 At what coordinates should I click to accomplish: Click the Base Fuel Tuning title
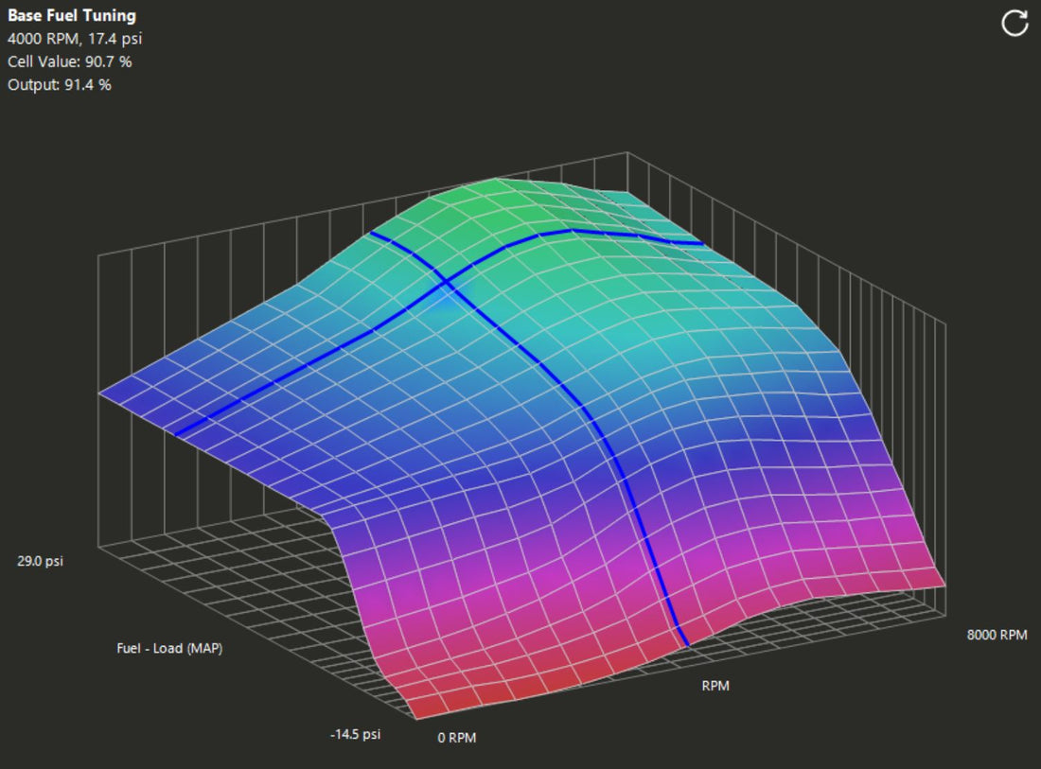pyautogui.click(x=72, y=16)
